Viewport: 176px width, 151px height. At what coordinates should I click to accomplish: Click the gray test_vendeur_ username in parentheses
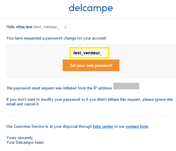pos(46,27)
